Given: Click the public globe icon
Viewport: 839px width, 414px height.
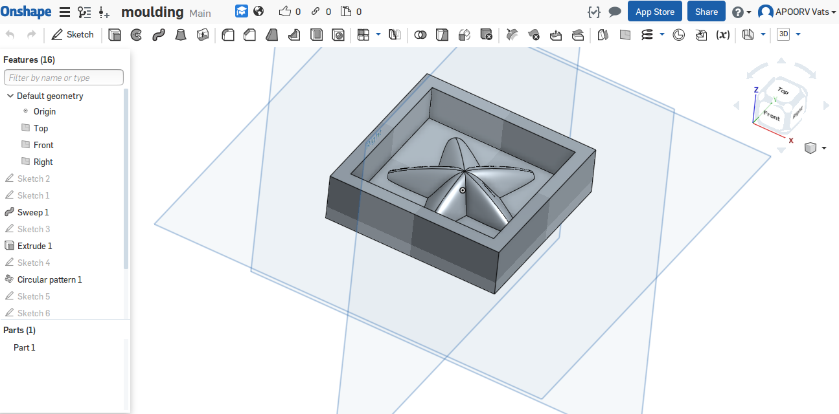Looking at the screenshot, I should coord(259,11).
